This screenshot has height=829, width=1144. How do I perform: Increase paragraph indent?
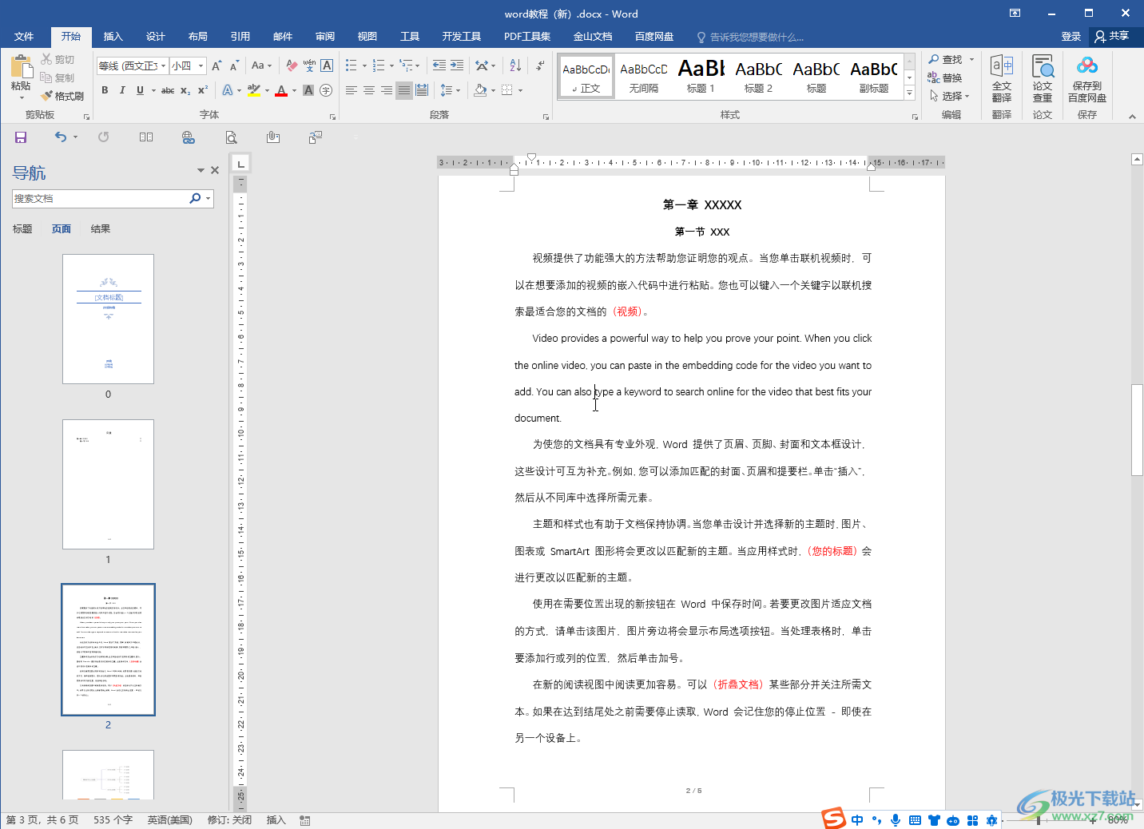point(457,65)
